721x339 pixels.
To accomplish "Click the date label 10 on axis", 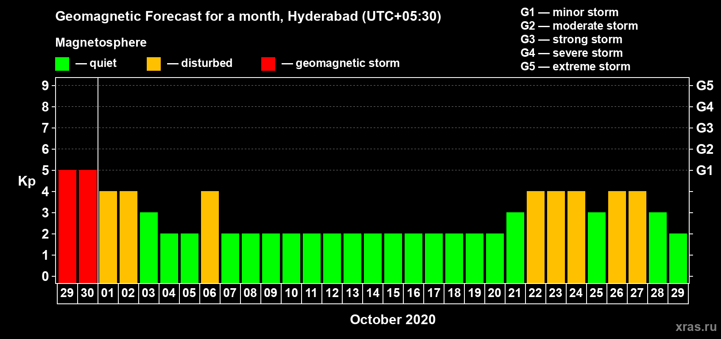I will click(x=291, y=293).
